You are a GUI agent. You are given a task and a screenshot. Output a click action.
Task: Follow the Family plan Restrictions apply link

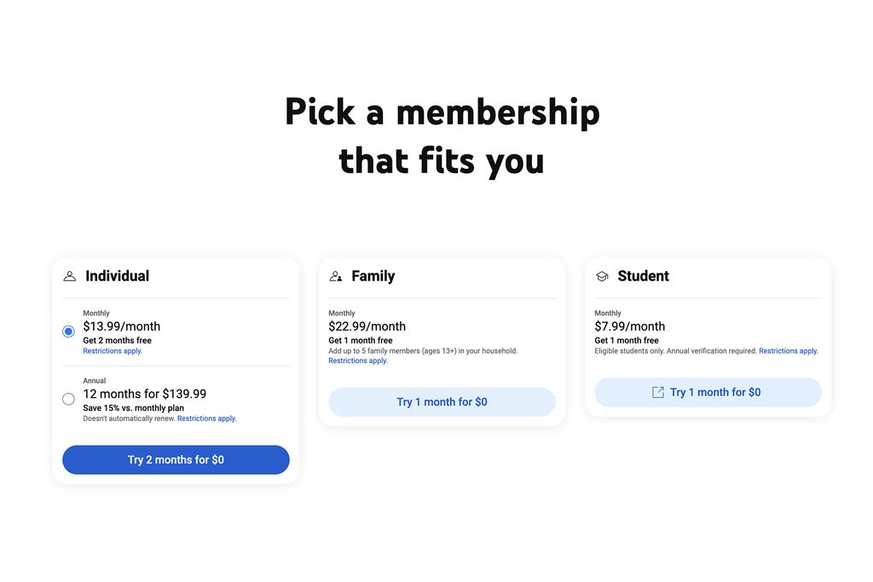click(x=358, y=360)
